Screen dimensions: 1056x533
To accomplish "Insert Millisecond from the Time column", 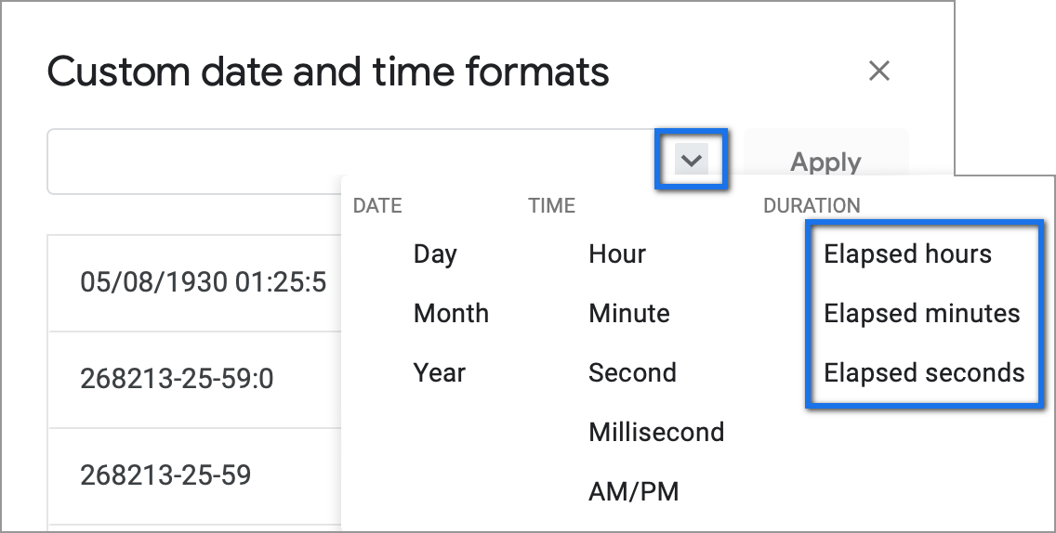I will (656, 432).
